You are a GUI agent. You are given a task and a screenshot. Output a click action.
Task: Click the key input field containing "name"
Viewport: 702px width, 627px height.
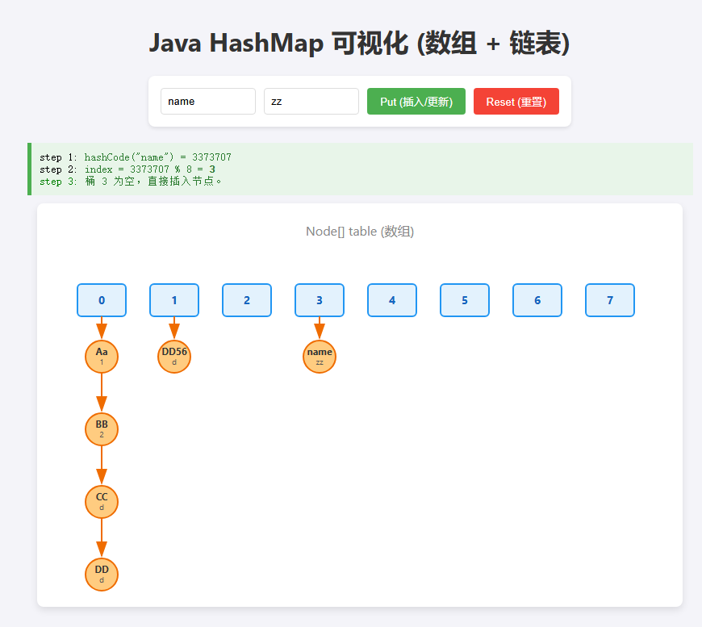[207, 102]
